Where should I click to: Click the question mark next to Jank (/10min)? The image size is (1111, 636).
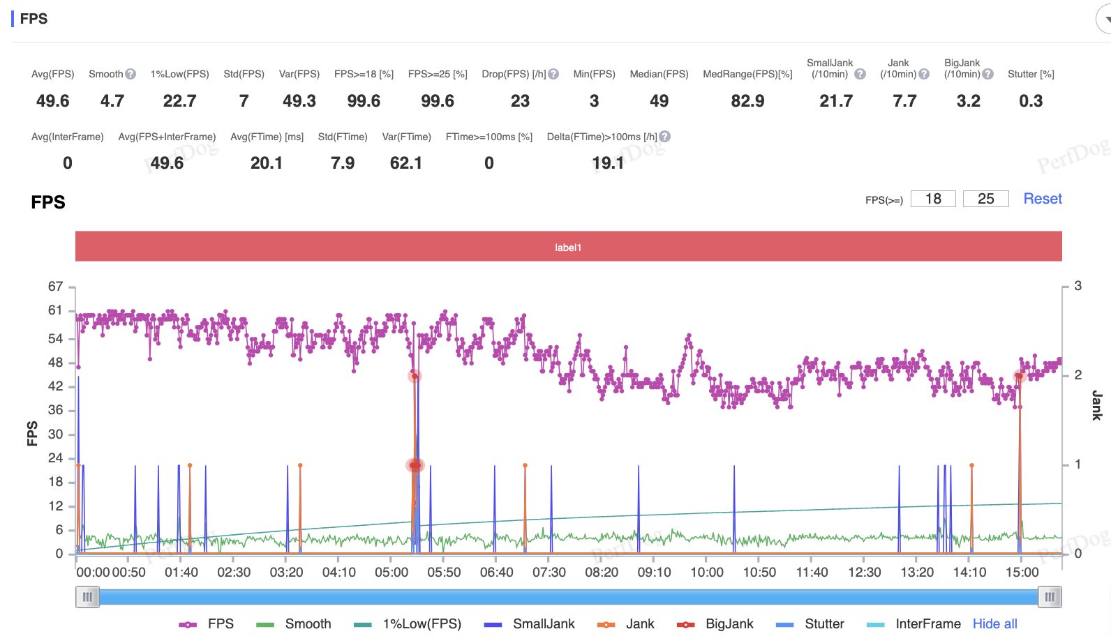point(924,74)
